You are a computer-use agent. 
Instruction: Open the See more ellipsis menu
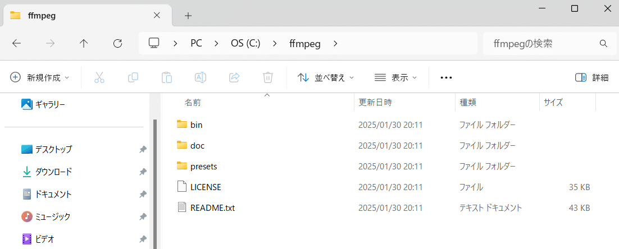pyautogui.click(x=446, y=77)
